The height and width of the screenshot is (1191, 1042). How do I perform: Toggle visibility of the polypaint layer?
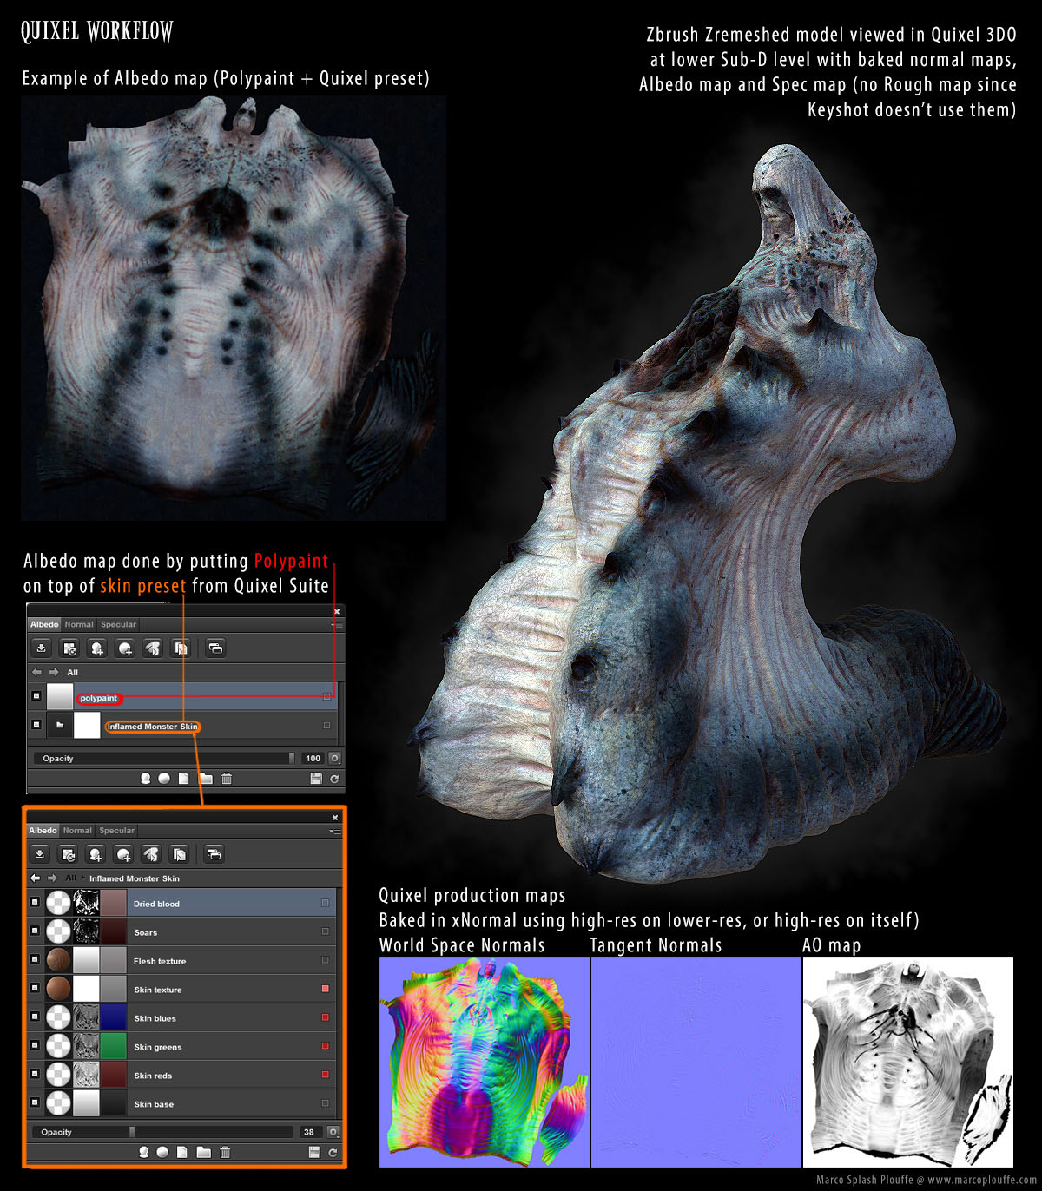point(36,696)
